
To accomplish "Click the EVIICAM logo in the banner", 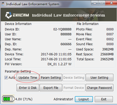I will point(17,15).
